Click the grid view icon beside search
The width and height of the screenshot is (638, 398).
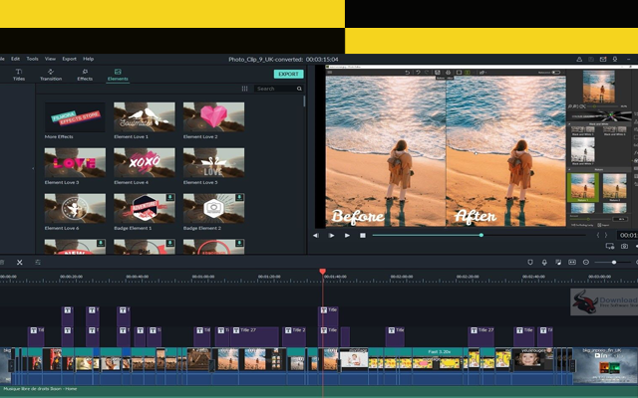tap(245, 89)
